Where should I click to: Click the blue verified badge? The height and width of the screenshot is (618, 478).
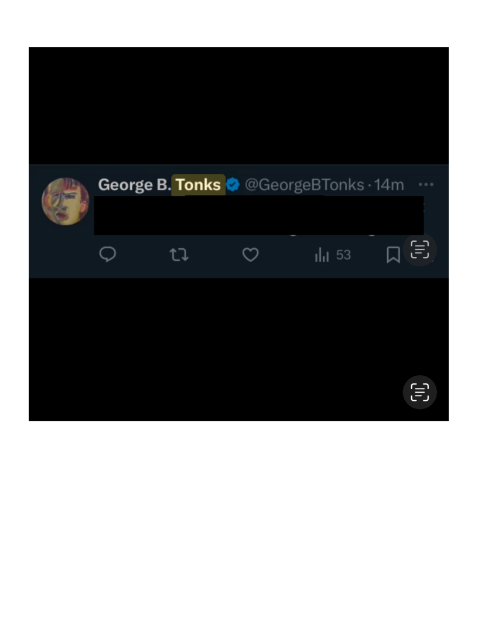[233, 185]
